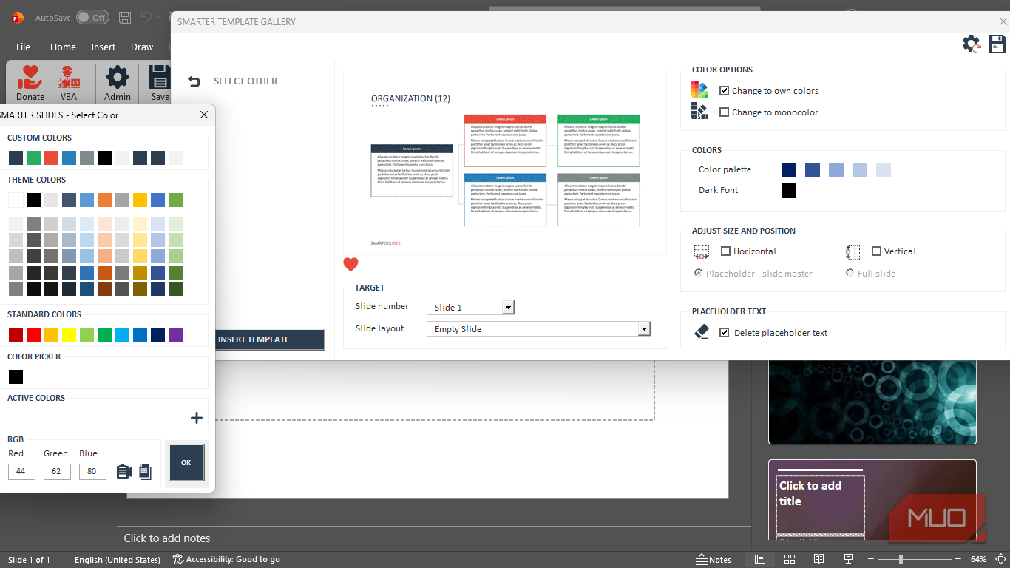Select the Draw tab
1010x568 pixels.
tap(142, 47)
